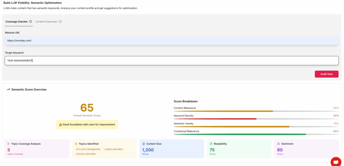The height and width of the screenshot is (166, 344).
Task: Click the 'project execution' topic tag
Action: 114,149
